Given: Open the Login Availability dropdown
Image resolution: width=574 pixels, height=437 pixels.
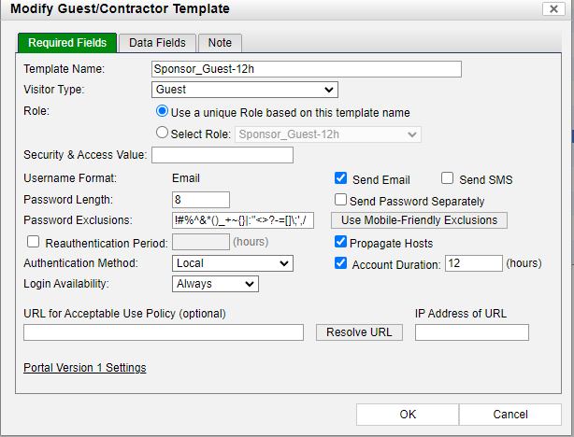Looking at the screenshot, I should [x=216, y=284].
